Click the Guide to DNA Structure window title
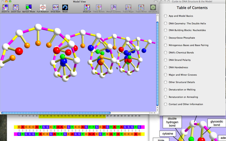226x141 pixels. (x=192, y=1)
